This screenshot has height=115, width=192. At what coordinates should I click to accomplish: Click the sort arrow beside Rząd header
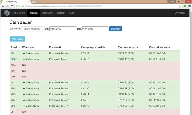[x=19, y=47]
